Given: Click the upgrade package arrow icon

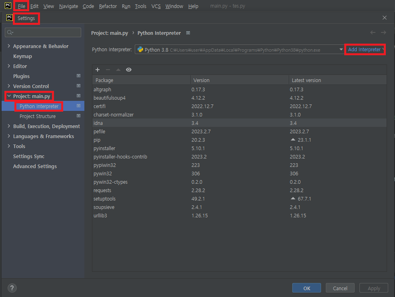Looking at the screenshot, I should pyautogui.click(x=118, y=70).
